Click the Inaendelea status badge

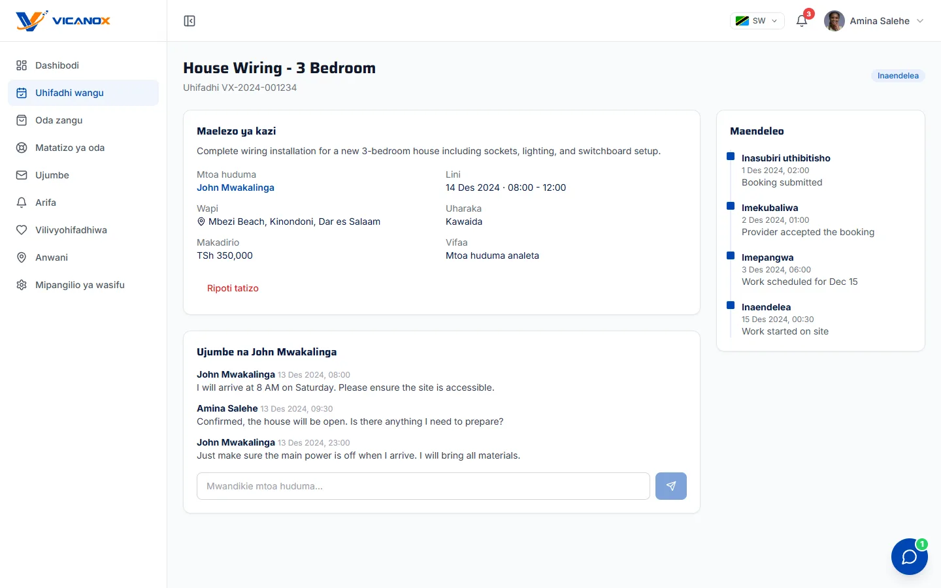898,76
